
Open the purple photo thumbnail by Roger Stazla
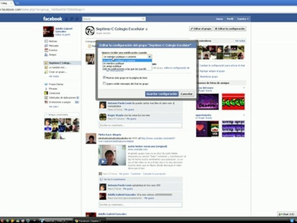[x=207, y=102]
